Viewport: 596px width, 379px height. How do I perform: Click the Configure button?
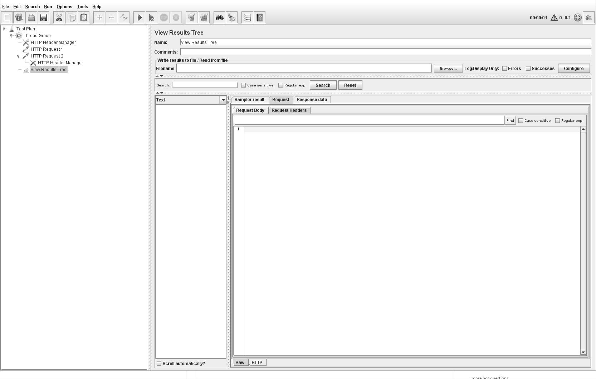coord(573,69)
